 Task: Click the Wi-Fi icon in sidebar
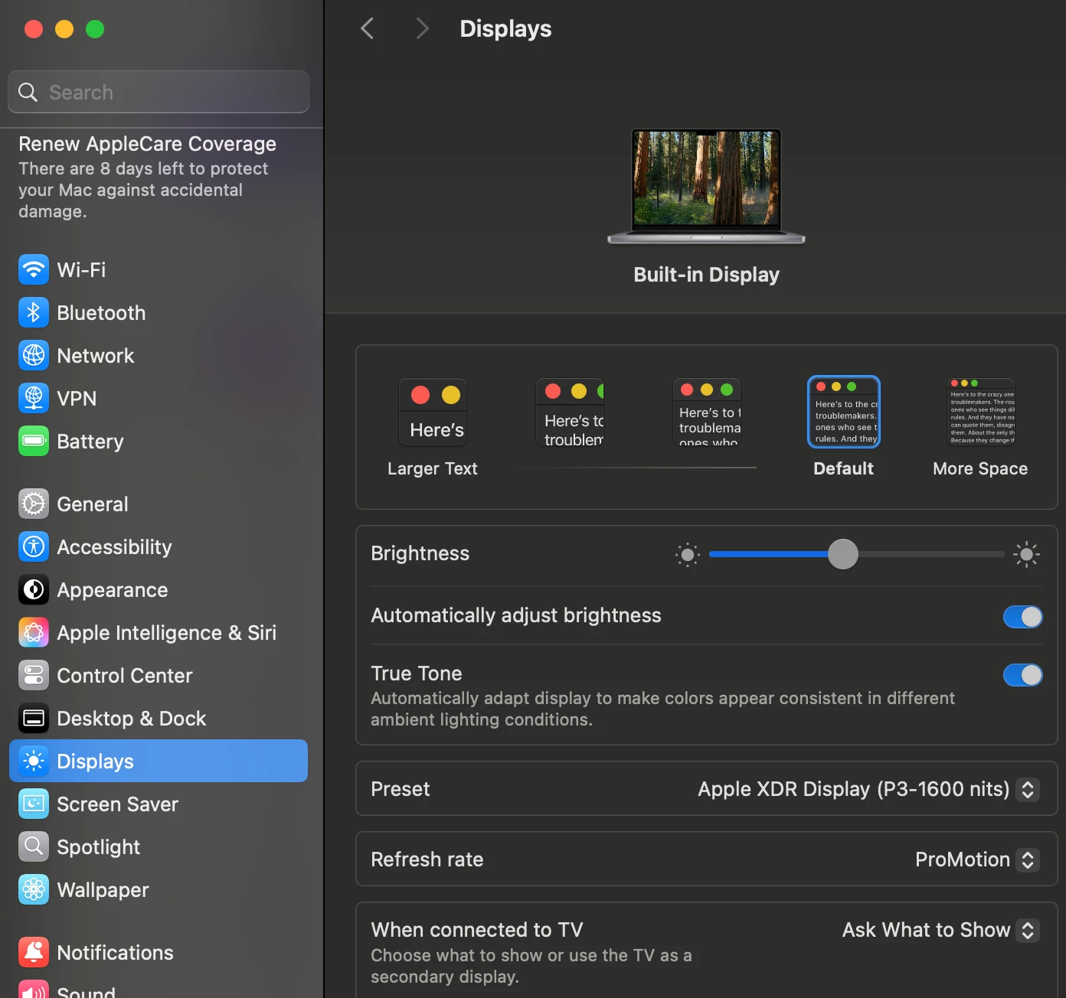[34, 269]
